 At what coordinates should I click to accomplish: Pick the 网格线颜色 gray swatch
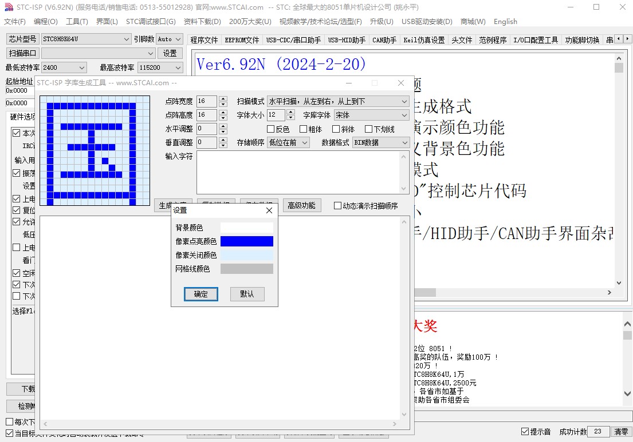247,269
